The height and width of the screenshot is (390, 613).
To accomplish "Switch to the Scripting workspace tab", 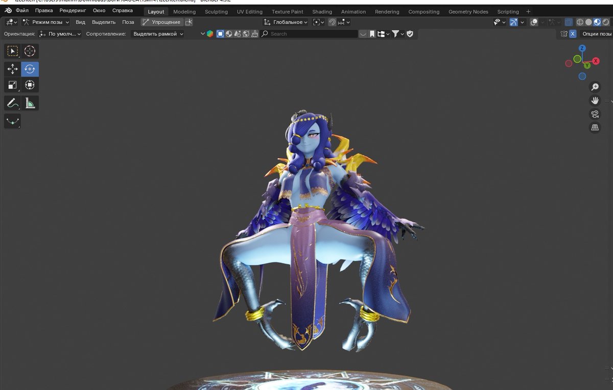I will pos(508,12).
